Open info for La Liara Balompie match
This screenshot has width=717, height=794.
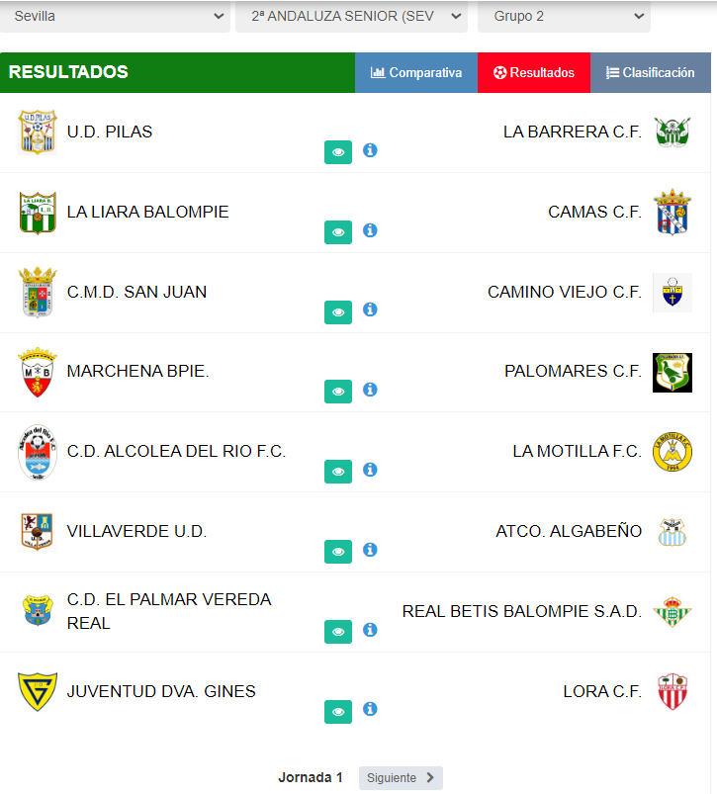click(370, 230)
